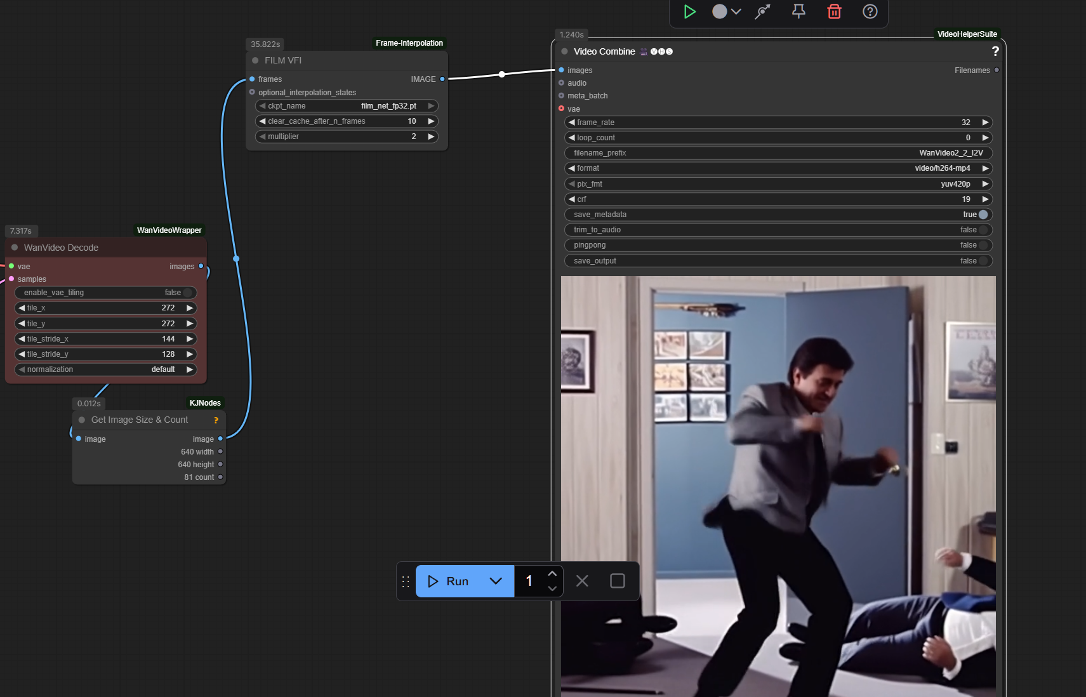Toggle pingpong switch
1086x697 pixels.
[x=983, y=245]
